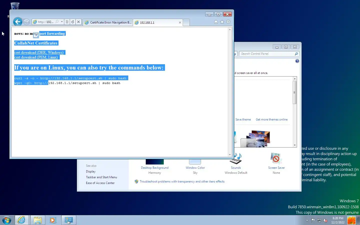360x225 pixels.
Task: Click the forward navigation arrow
Action: click(26, 22)
